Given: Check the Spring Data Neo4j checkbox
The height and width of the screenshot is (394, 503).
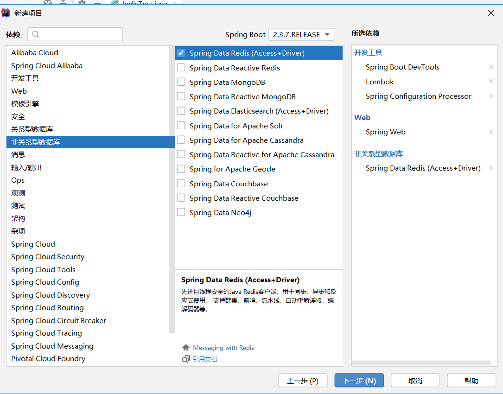Looking at the screenshot, I should point(181,212).
